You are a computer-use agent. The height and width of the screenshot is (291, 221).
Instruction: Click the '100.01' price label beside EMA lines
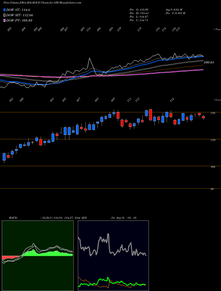point(209,62)
